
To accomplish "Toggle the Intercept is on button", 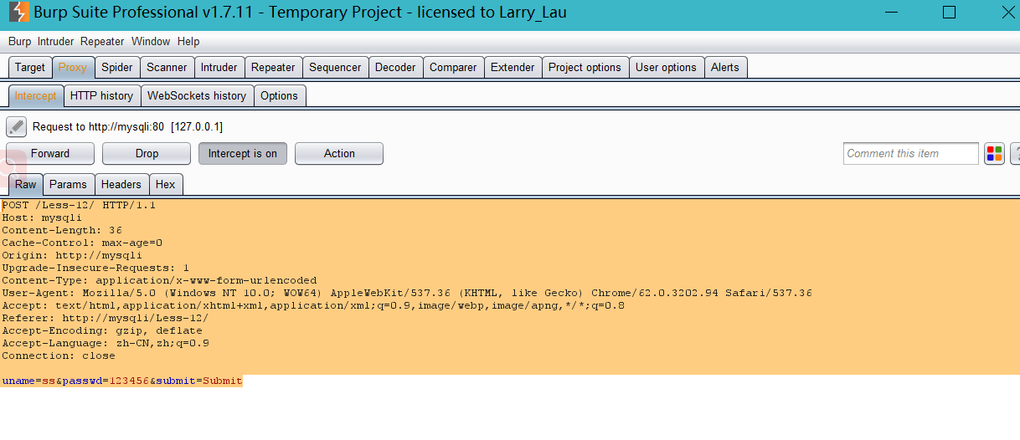I will [243, 154].
